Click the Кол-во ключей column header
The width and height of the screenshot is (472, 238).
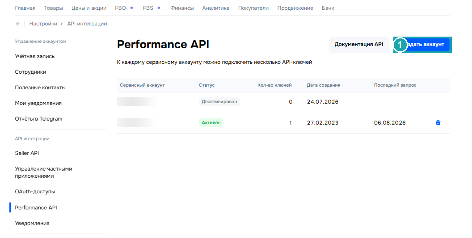tap(274, 85)
